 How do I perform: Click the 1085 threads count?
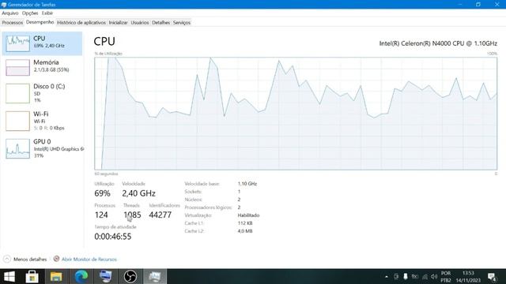tap(132, 215)
